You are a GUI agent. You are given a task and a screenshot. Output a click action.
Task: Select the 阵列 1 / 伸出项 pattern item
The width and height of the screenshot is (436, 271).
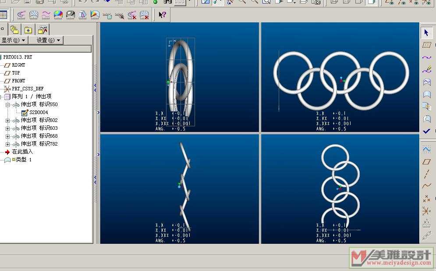point(32,96)
